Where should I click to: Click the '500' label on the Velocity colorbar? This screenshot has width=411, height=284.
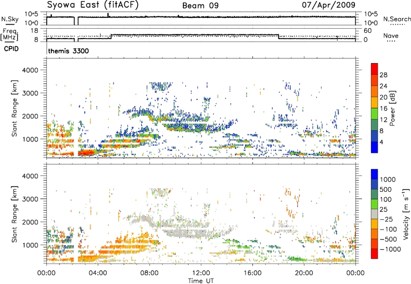[386, 189]
